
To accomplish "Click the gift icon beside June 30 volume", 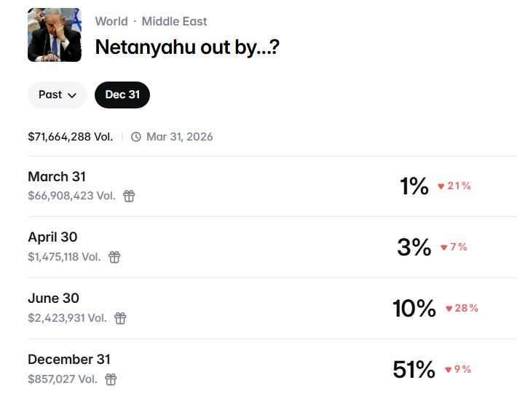I will point(120,318).
